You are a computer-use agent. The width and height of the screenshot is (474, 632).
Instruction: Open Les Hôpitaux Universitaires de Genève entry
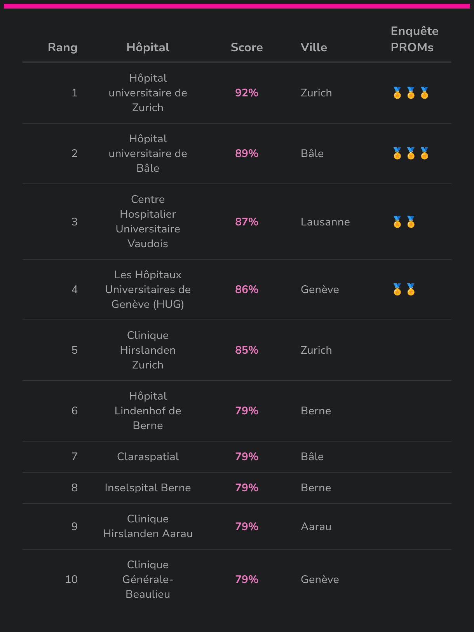point(148,290)
